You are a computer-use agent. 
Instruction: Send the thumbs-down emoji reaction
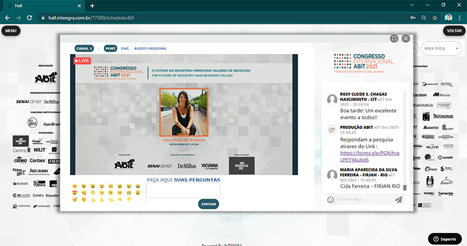pos(129,200)
